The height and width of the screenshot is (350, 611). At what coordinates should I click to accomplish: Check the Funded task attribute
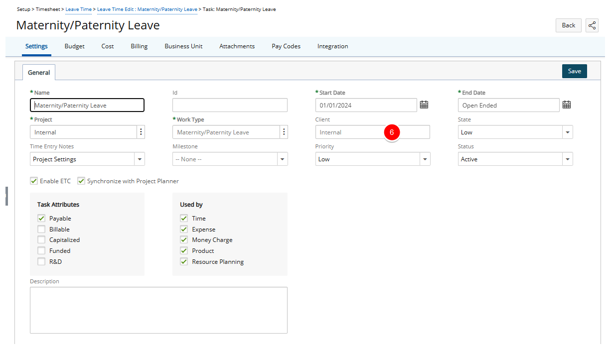(41, 250)
